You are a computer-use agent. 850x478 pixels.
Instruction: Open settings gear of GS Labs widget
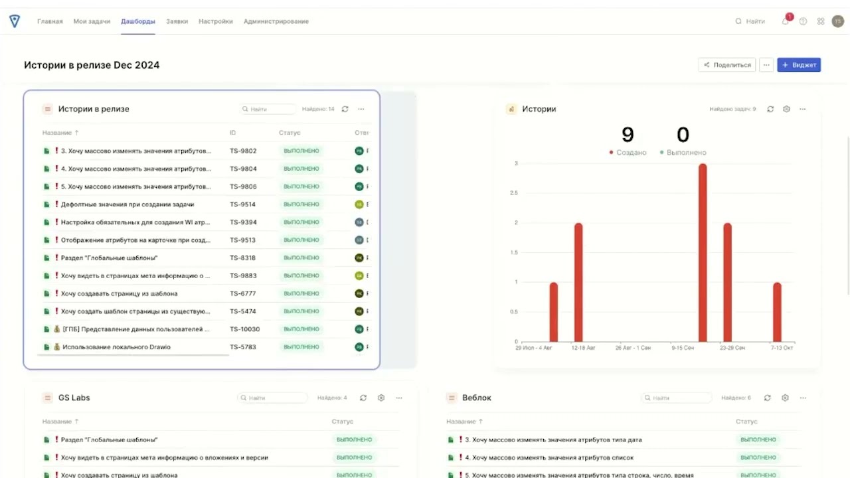click(x=381, y=398)
